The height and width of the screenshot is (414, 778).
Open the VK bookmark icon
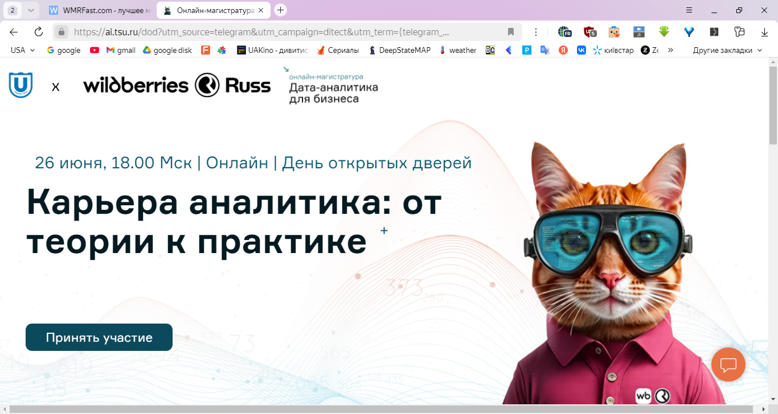point(582,50)
